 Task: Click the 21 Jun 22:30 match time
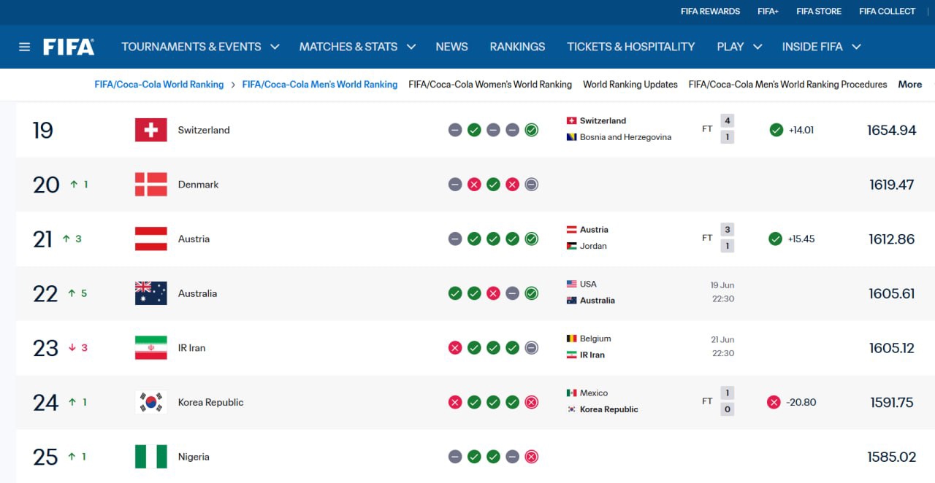tap(722, 347)
